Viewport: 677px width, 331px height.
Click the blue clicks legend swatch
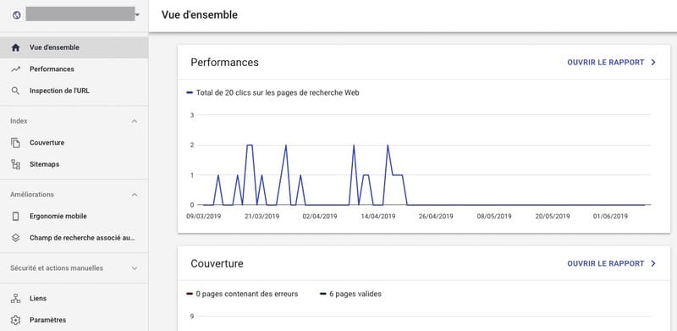(189, 92)
